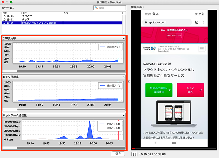219x158 pixels.
Task: Click the memory chart horizontal scrollbar
Action: 71,109
